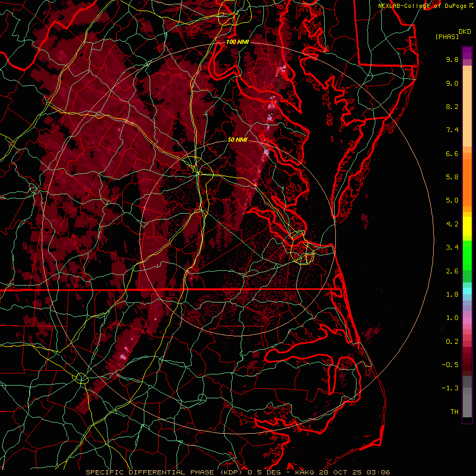Pick the yellow segment of the color bar
Screen dimensions: 476x476
[x=467, y=226]
